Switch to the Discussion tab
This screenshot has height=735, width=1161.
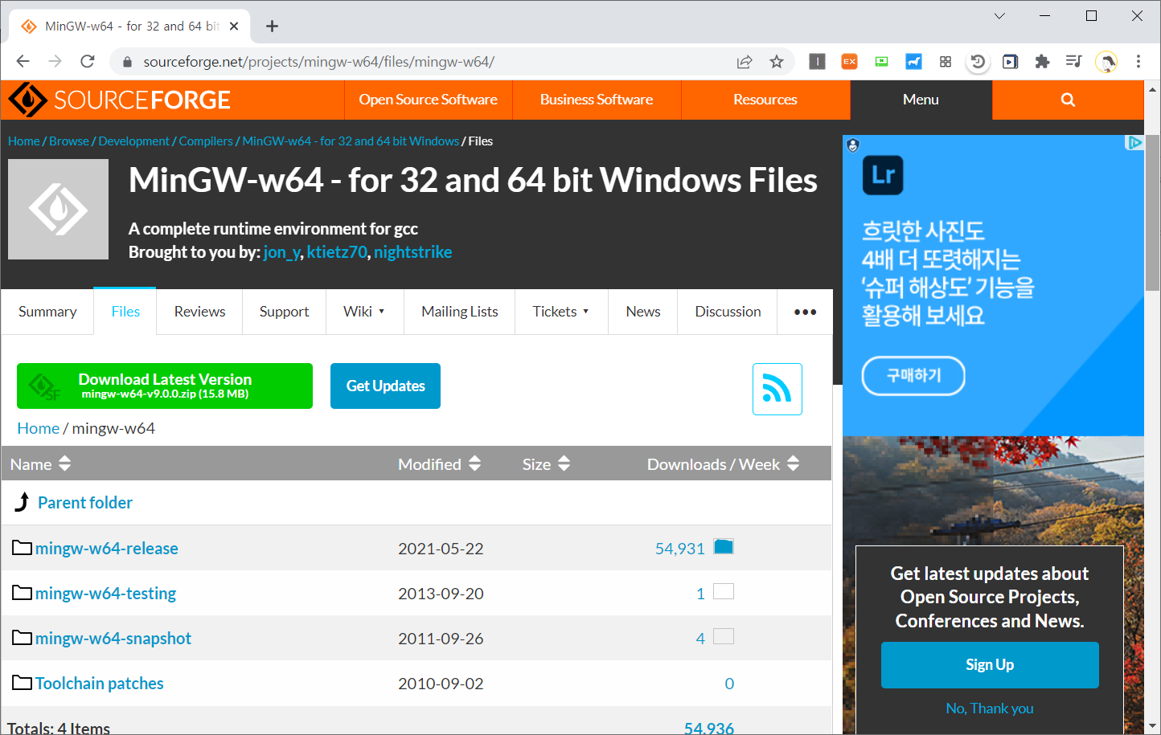(x=728, y=312)
